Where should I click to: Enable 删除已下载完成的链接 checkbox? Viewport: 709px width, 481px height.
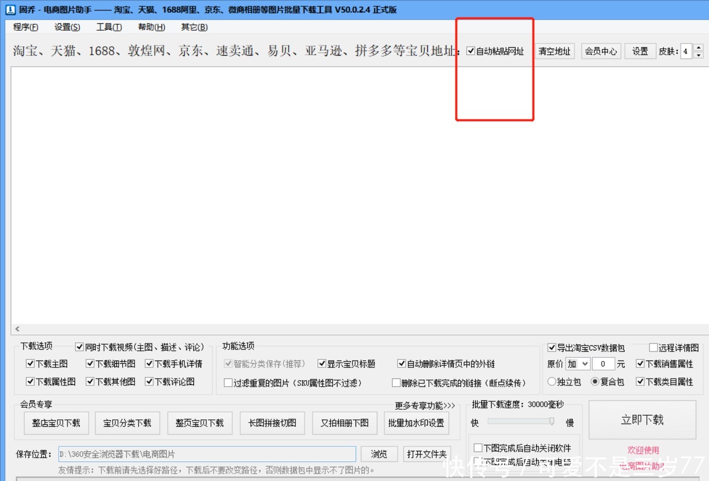pos(396,383)
